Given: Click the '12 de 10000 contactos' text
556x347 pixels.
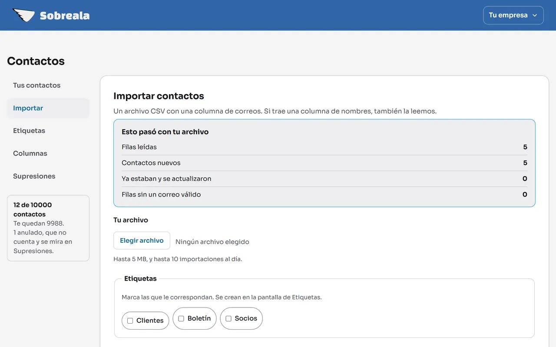Looking at the screenshot, I should click(x=33, y=210).
